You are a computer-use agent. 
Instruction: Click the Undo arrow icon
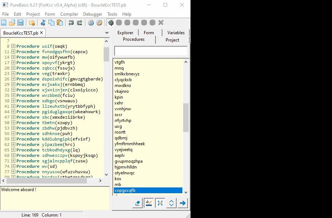click(71, 23)
